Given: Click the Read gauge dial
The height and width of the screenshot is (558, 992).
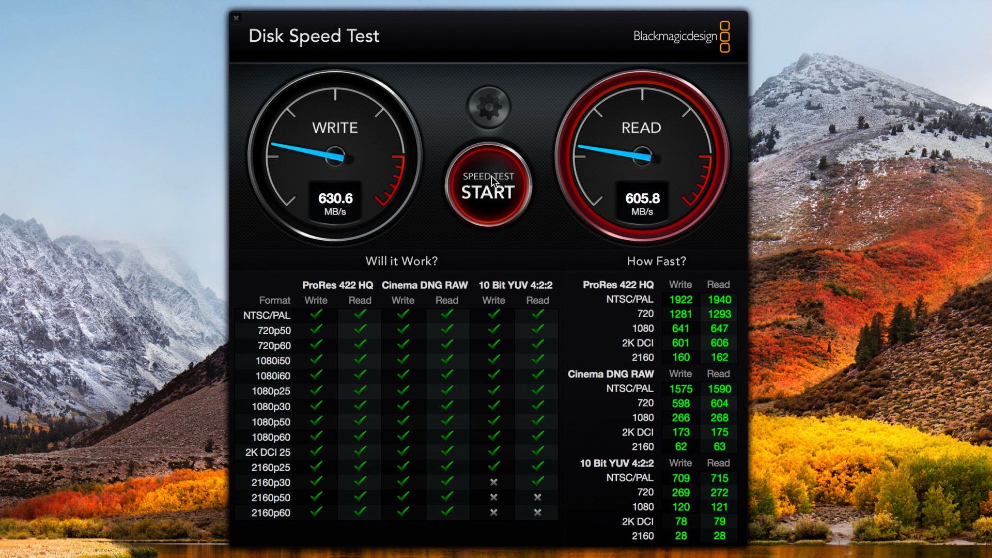Looking at the screenshot, I should click(x=642, y=155).
